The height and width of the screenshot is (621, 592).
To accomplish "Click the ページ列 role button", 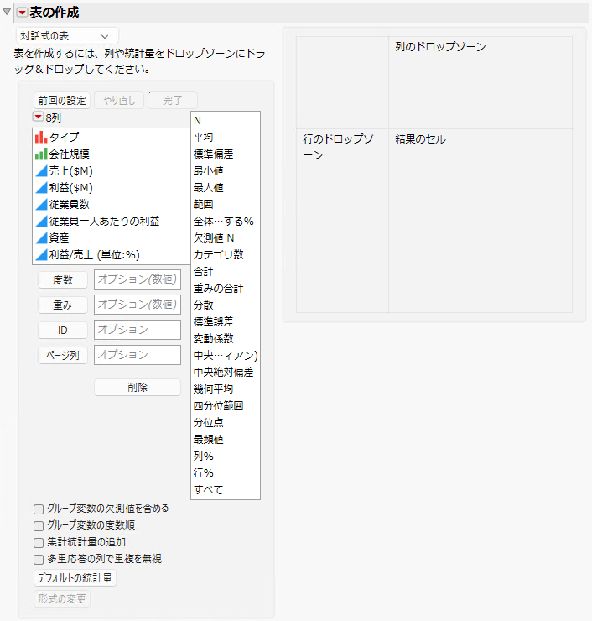I will pyautogui.click(x=63, y=355).
